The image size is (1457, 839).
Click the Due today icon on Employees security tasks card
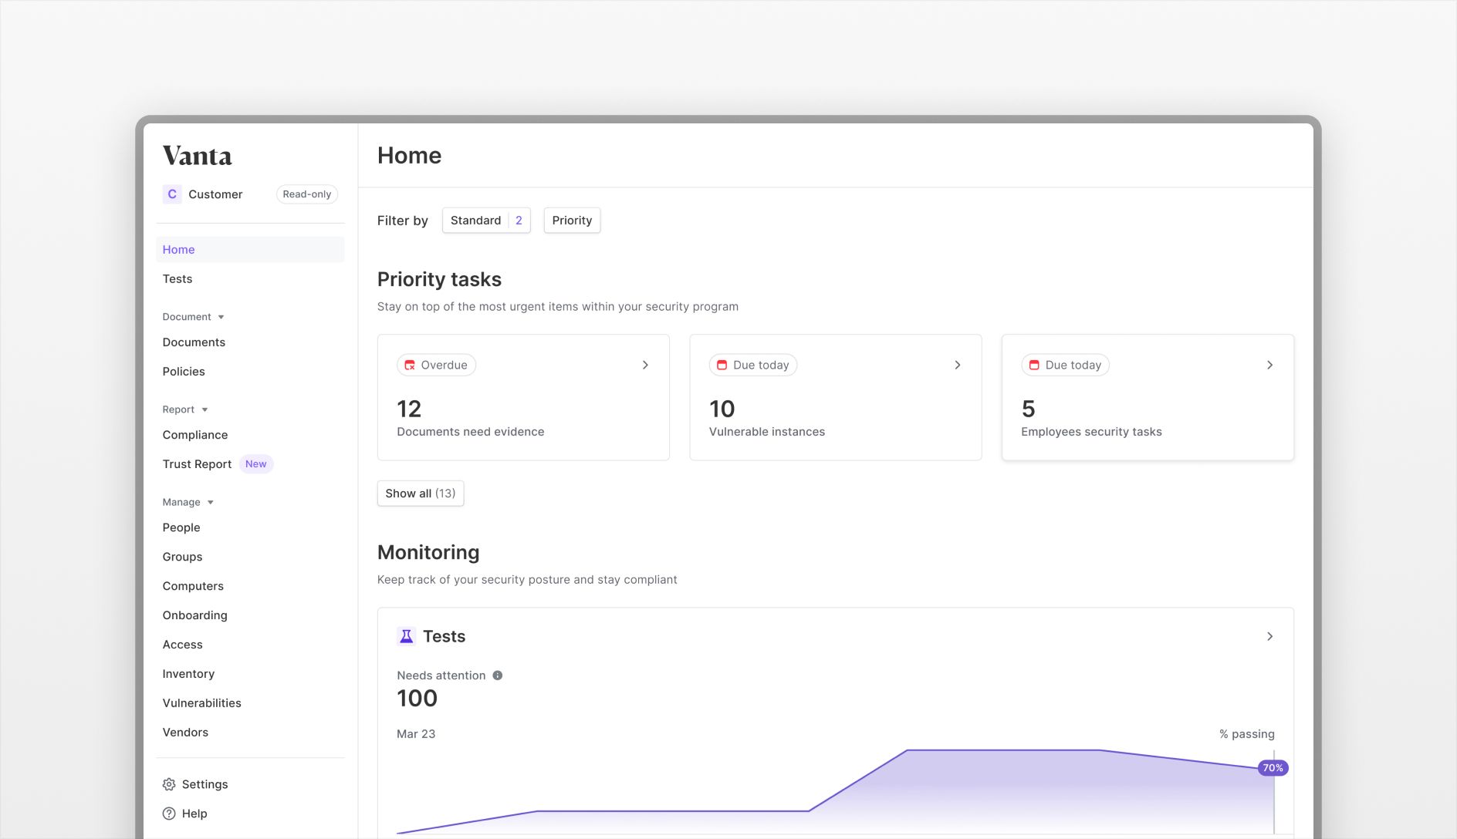pyautogui.click(x=1034, y=366)
